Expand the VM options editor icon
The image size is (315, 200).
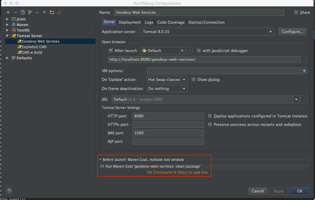click(x=304, y=71)
